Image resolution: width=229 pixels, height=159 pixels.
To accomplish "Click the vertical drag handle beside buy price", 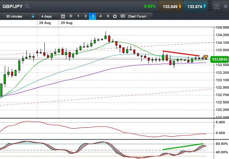I will pos(210,7).
